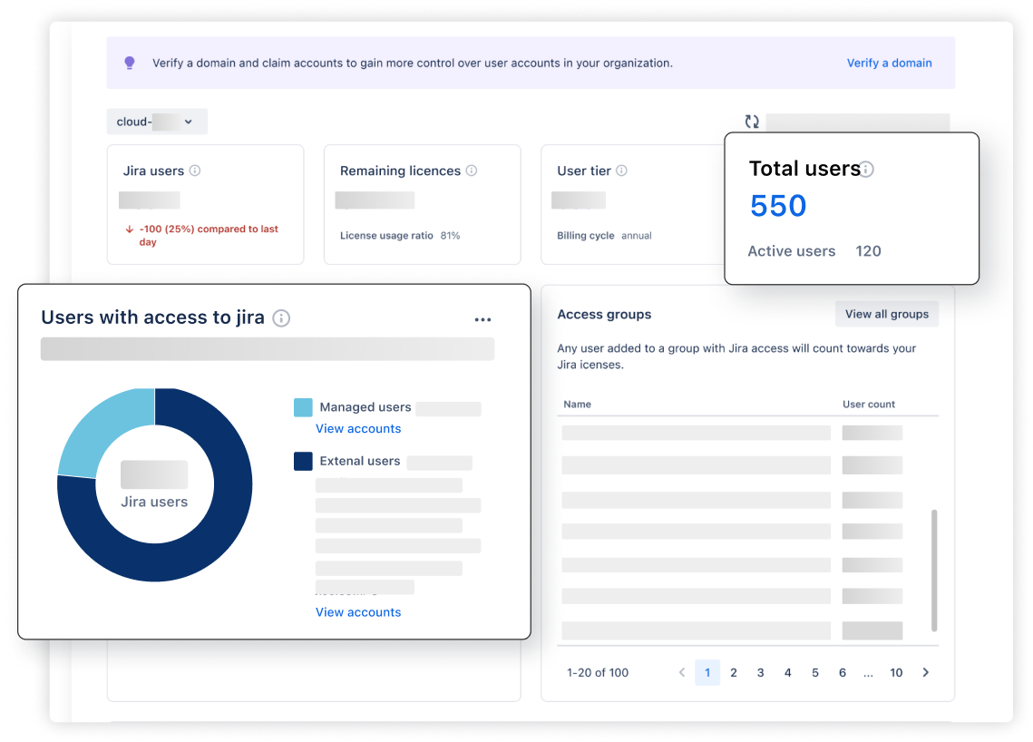Open View accounts under Managed users
The height and width of the screenshot is (742, 1033).
tap(358, 428)
